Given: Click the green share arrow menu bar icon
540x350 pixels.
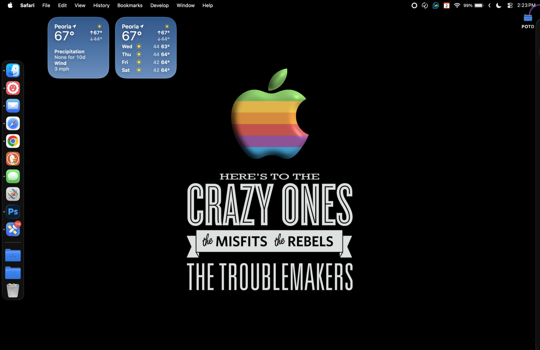Looking at the screenshot, I should (x=436, y=5).
